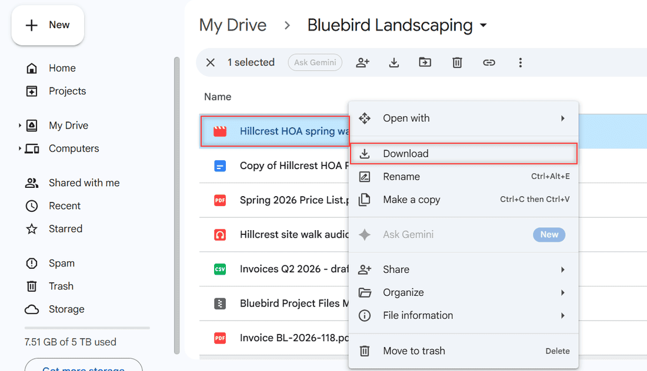Click the toolbar trash icon
Image resolution: width=647 pixels, height=371 pixels.
(x=457, y=63)
